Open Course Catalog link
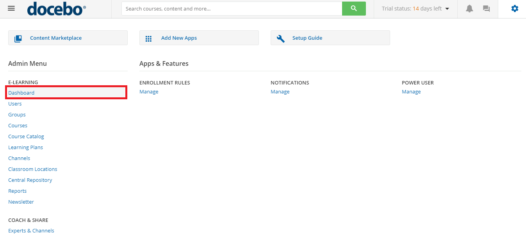The height and width of the screenshot is (234, 526). (x=26, y=136)
